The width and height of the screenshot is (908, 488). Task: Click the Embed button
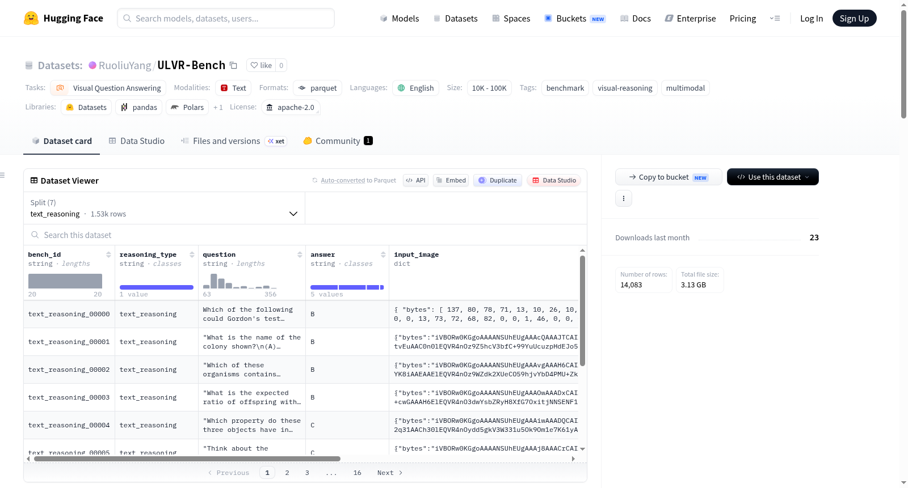coord(451,180)
